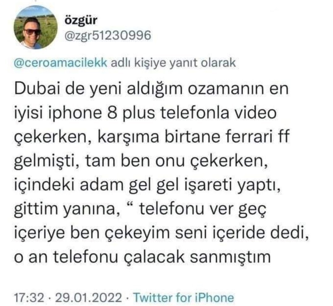Click the tweet line starting 'Dubai de yeni'
The width and height of the screenshot is (333, 306).
point(151,88)
